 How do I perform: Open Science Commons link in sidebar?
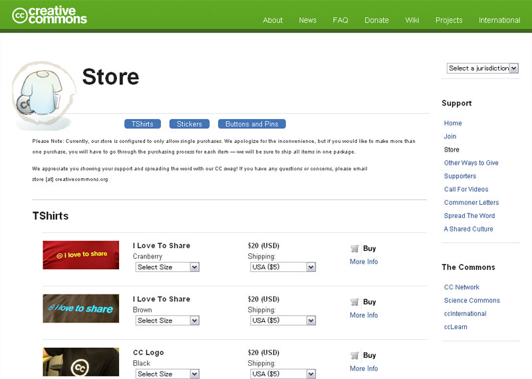pyautogui.click(x=471, y=301)
